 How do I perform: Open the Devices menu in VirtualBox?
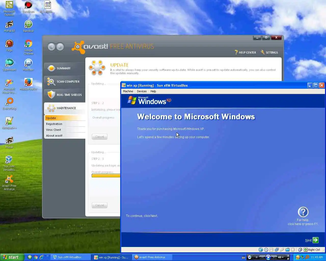142,91
